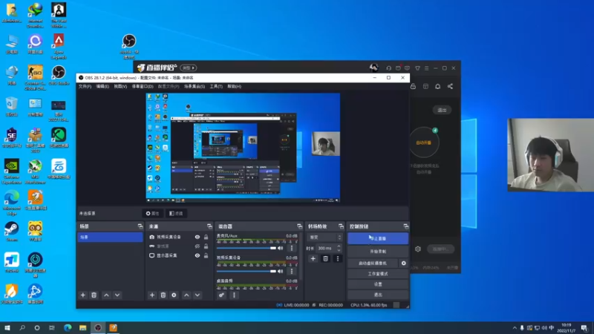The width and height of the screenshot is (594, 334).
Task: Open the OBS Studio desktop shortcut
Action: [x=59, y=75]
